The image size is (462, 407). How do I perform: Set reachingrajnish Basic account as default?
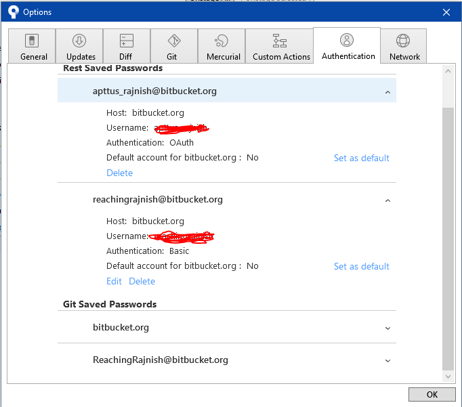click(x=362, y=266)
